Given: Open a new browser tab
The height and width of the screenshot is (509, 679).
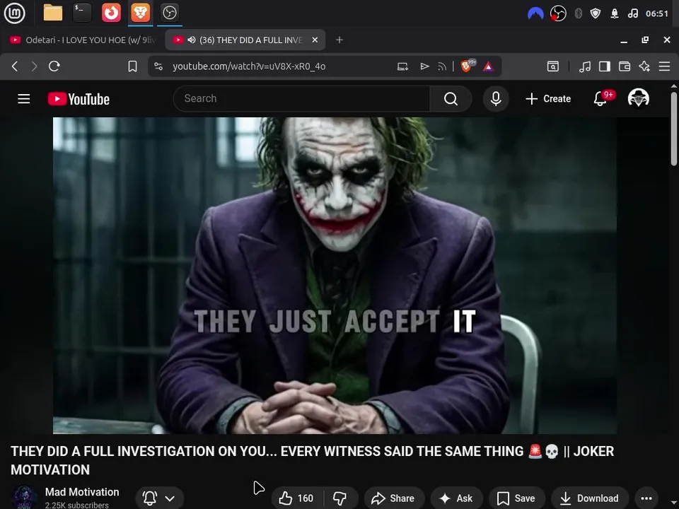Looking at the screenshot, I should pyautogui.click(x=339, y=40).
